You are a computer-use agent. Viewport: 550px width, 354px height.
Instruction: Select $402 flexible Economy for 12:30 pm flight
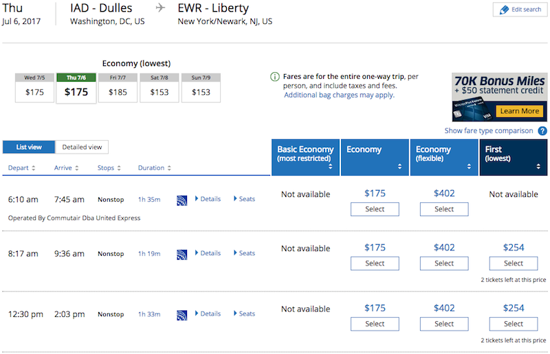click(444, 324)
